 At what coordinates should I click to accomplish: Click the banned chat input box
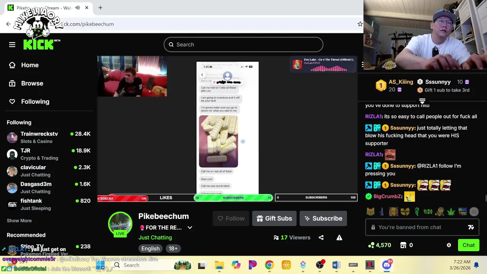tap(422, 227)
